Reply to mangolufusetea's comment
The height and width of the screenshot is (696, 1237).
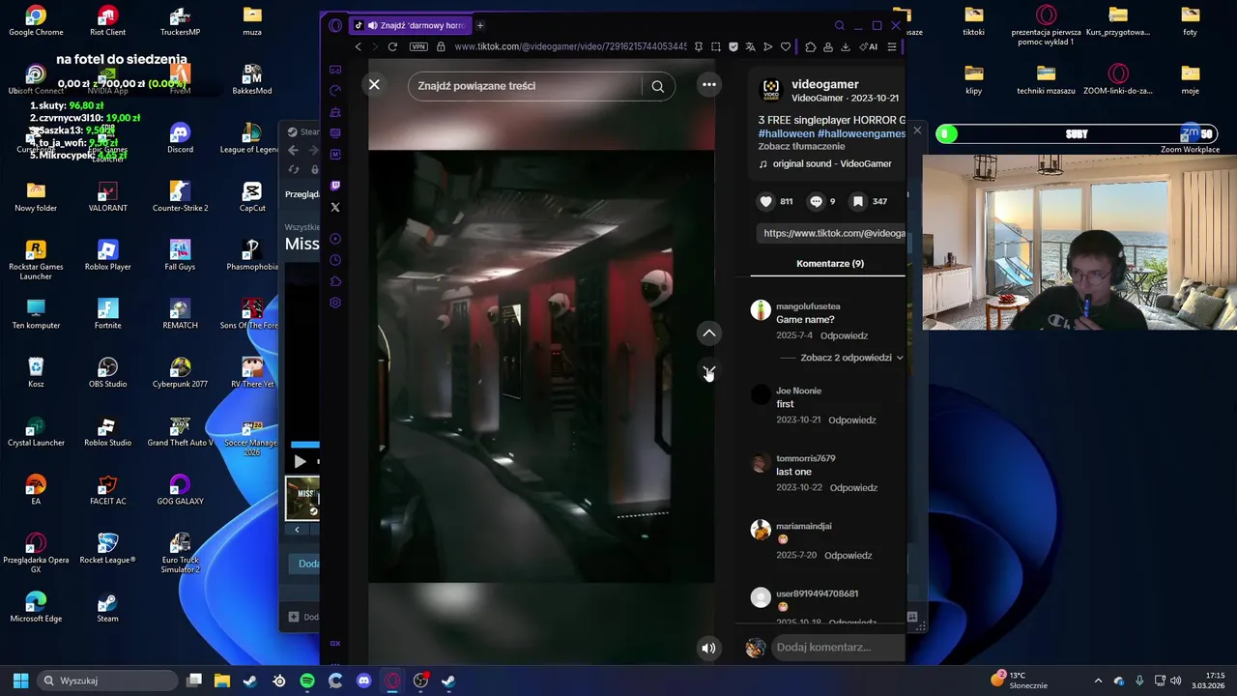click(844, 335)
